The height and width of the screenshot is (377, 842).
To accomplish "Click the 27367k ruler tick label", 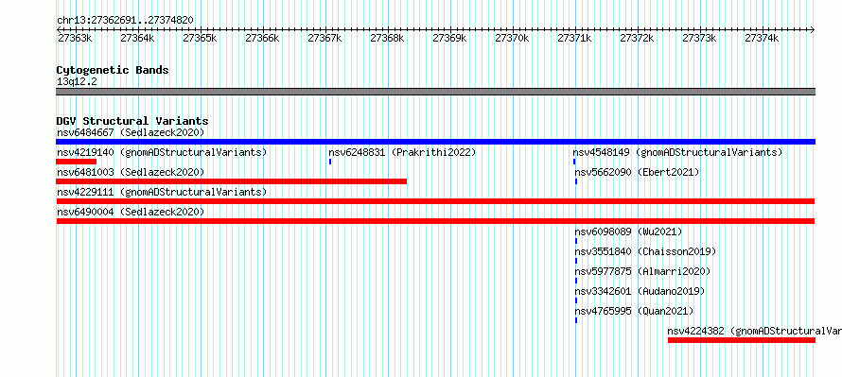I will [325, 38].
